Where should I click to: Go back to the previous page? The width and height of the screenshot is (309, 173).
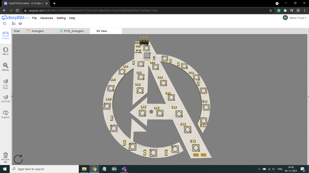point(4,11)
